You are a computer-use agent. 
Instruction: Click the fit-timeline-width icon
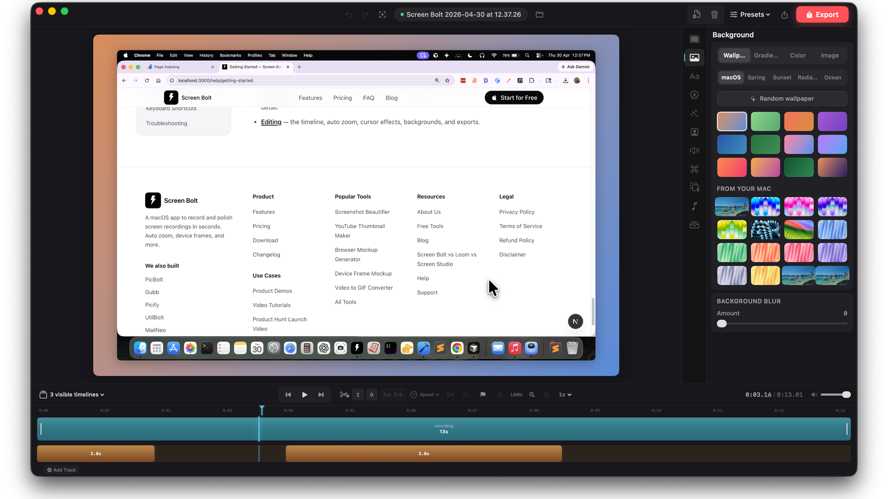click(546, 395)
